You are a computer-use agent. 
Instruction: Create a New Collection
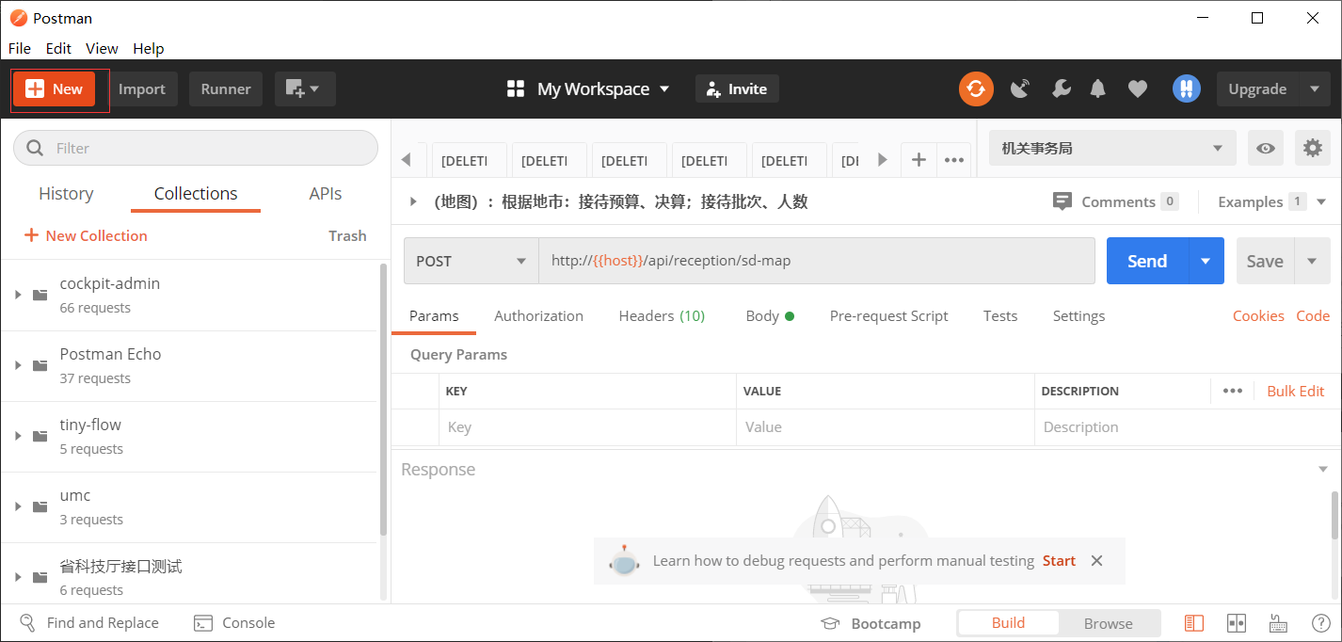click(x=86, y=235)
